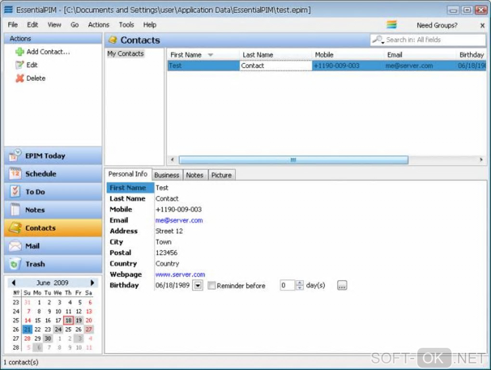Click the Edit pencil icon
This screenshot has width=491, height=370.
click(20, 65)
